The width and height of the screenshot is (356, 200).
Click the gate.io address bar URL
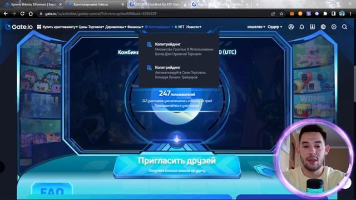(101, 13)
